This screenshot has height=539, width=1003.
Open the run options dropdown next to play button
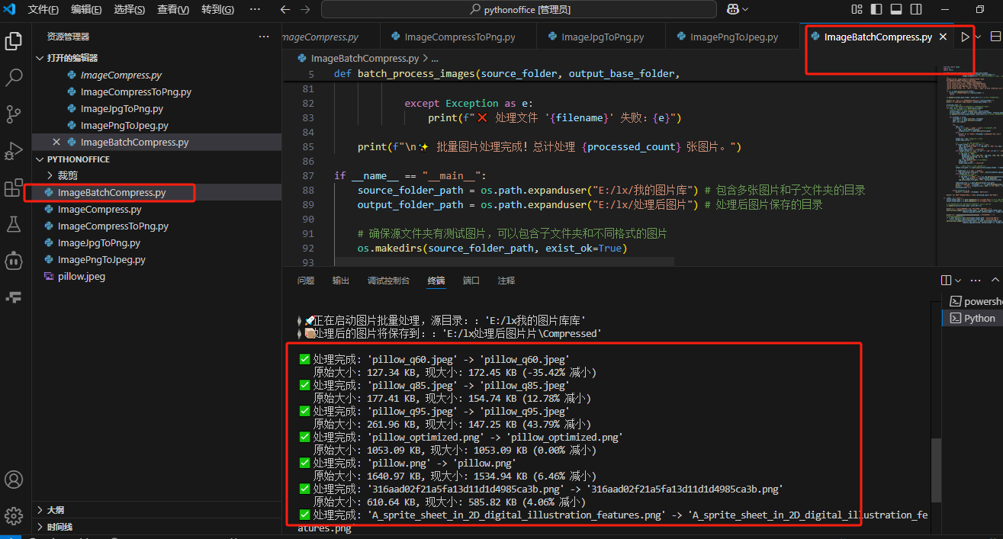pos(979,37)
